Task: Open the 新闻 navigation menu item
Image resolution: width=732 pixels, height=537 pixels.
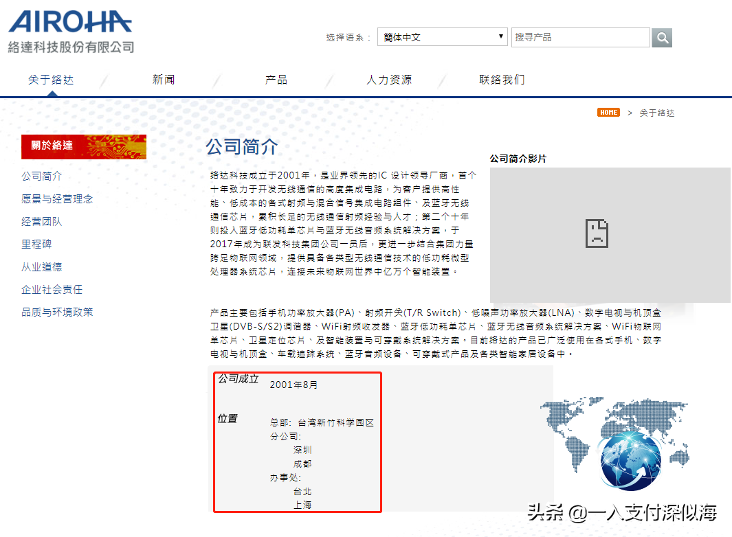Action: pyautogui.click(x=164, y=80)
